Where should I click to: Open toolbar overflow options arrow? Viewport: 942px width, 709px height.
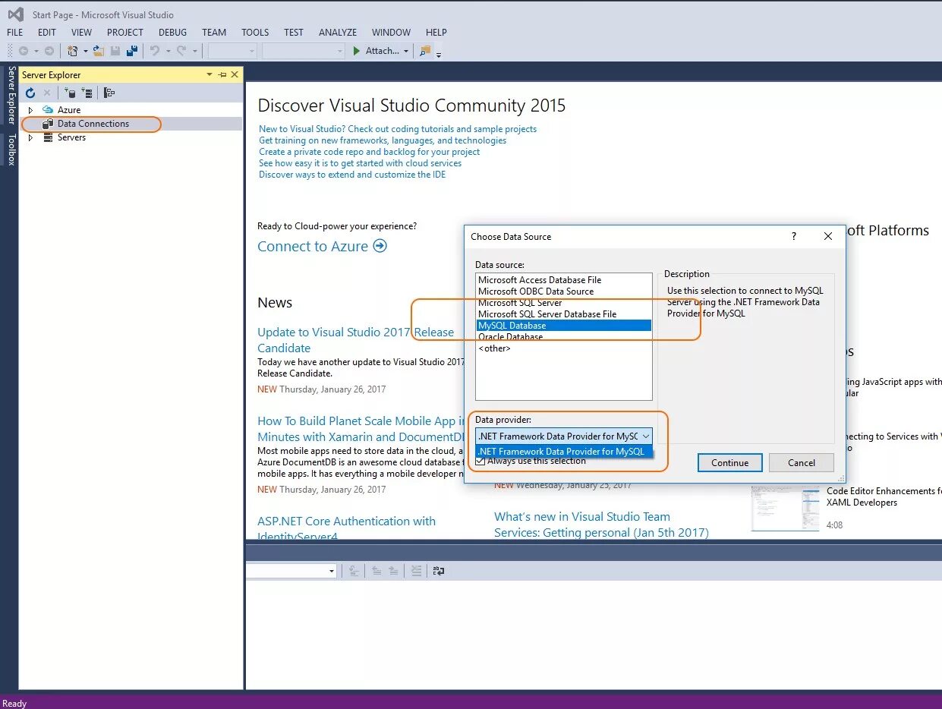(x=439, y=54)
